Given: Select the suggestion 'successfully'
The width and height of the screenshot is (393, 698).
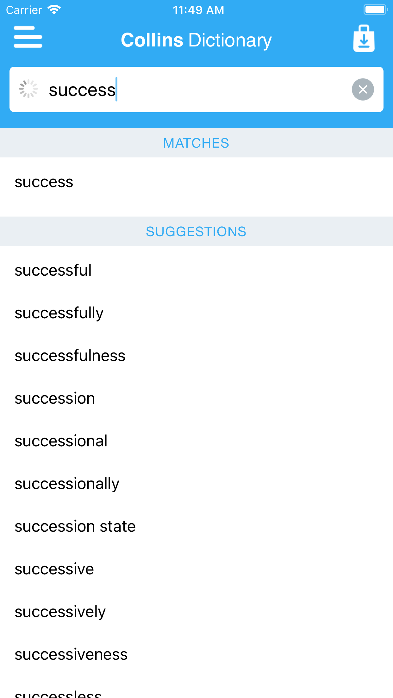Looking at the screenshot, I should click(x=196, y=313).
